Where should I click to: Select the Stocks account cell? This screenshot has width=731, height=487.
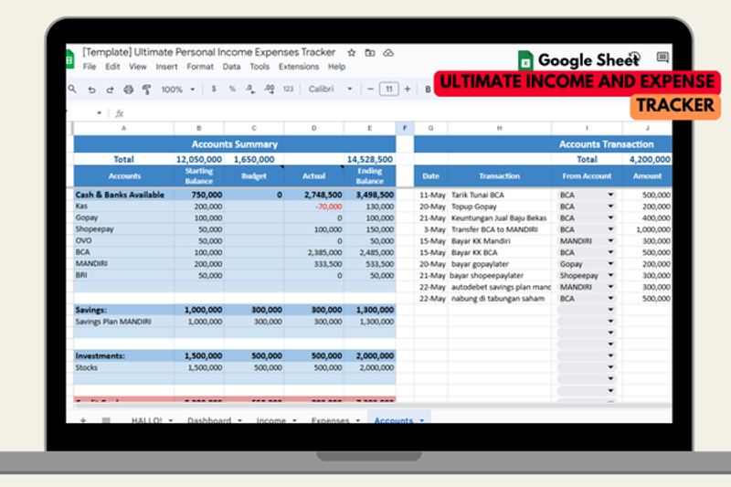point(123,367)
